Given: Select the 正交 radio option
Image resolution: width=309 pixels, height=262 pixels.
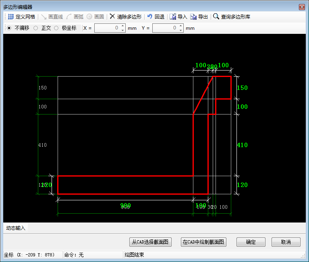Looking at the screenshot, I should [x=36, y=28].
